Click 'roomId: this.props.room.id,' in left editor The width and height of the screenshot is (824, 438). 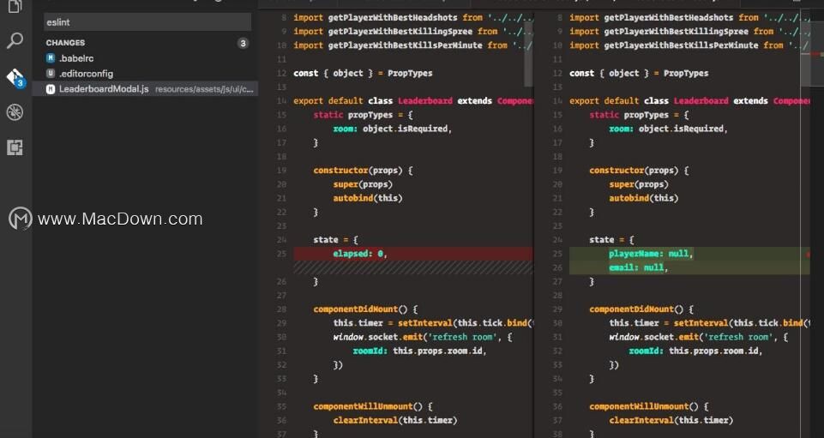point(419,351)
